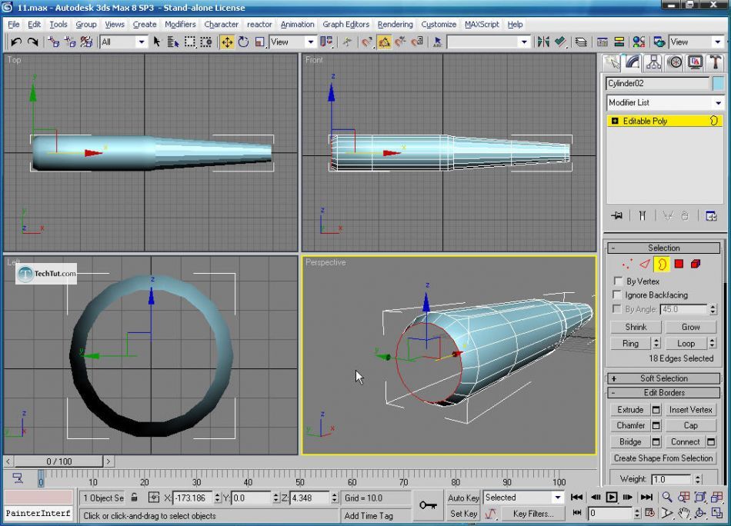
Task: Click the Redo arrow icon
Action: 32,42
